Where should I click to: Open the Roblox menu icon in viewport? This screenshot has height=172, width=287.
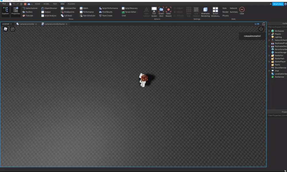click(x=5, y=29)
